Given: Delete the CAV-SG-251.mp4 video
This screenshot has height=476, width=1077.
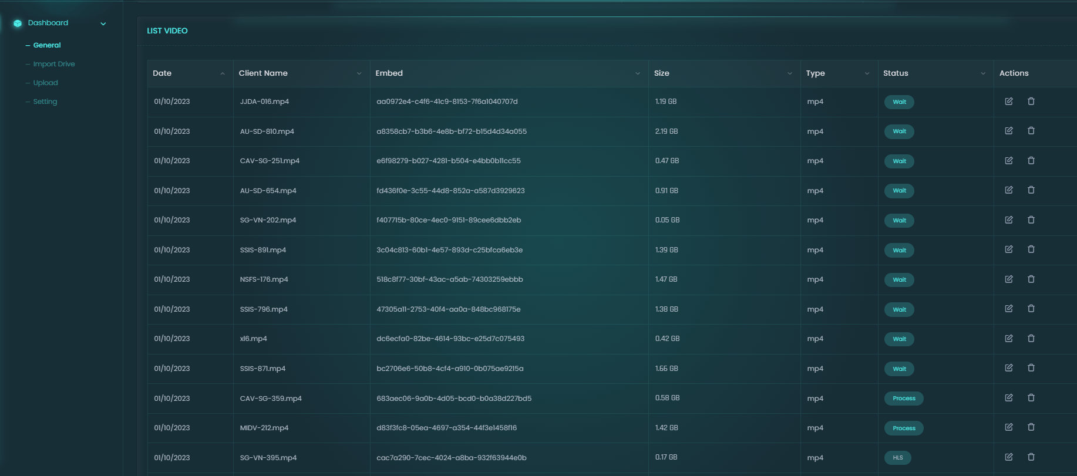Looking at the screenshot, I should (x=1031, y=161).
